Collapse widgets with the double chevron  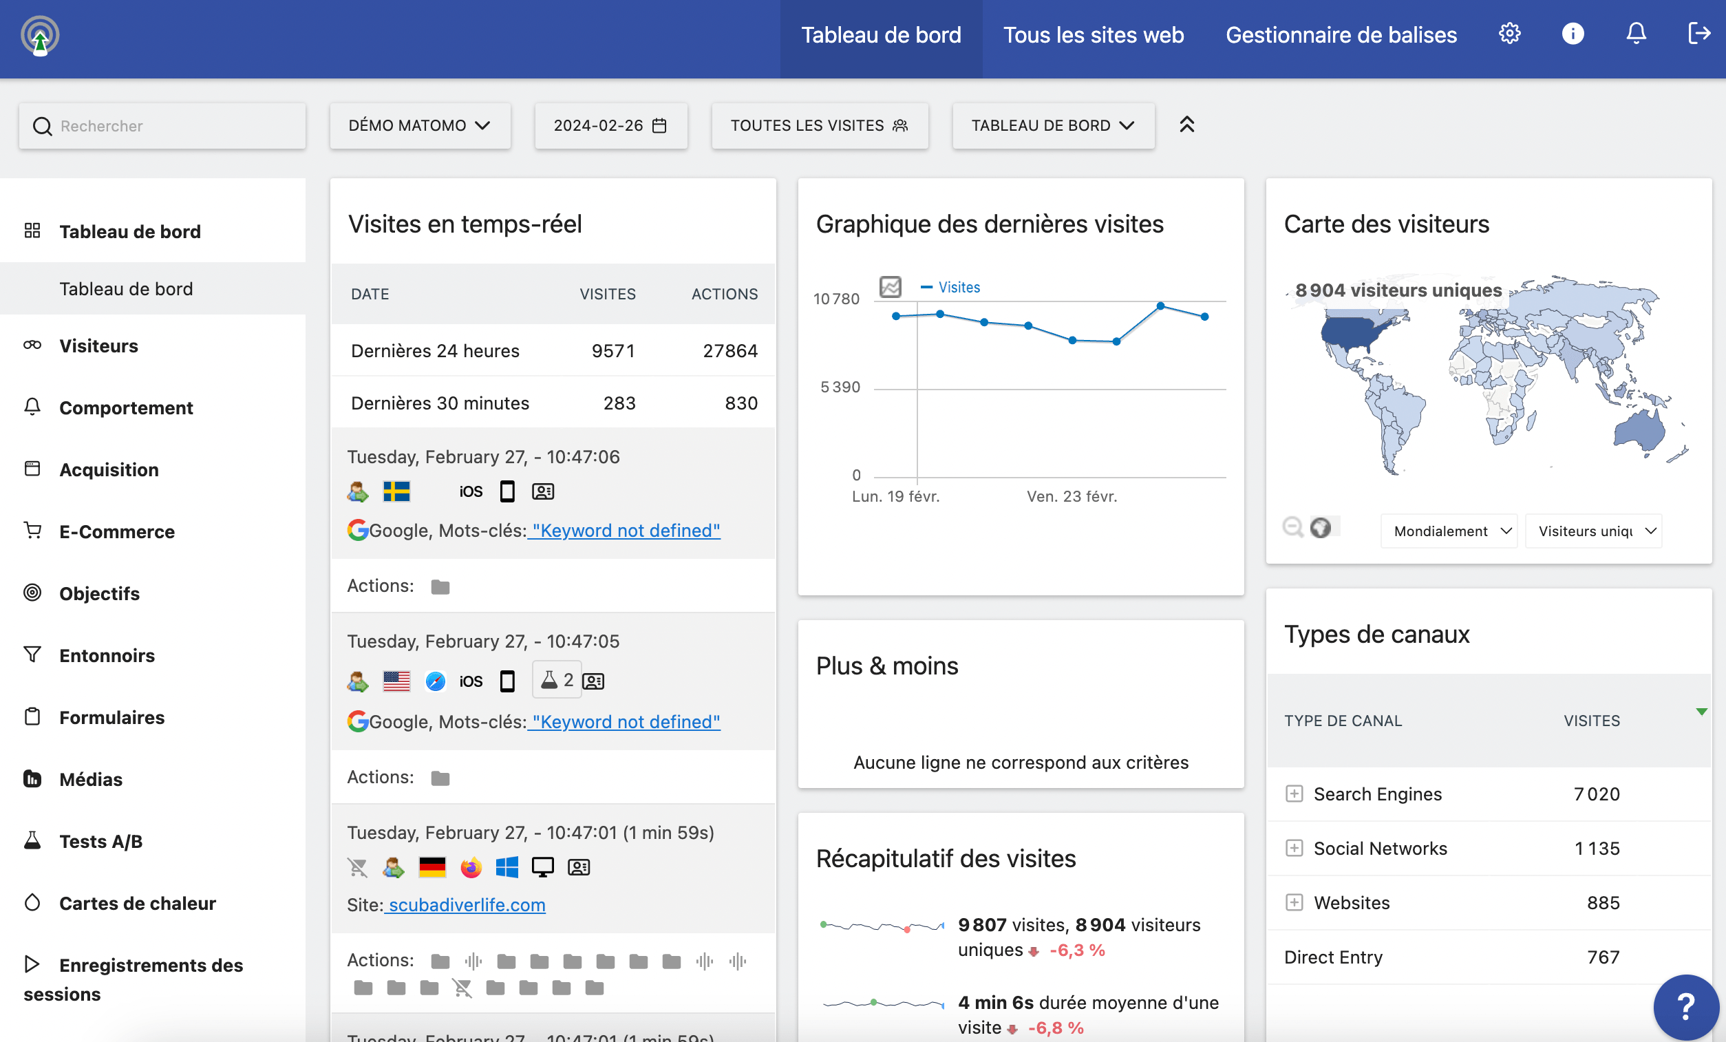1186,125
